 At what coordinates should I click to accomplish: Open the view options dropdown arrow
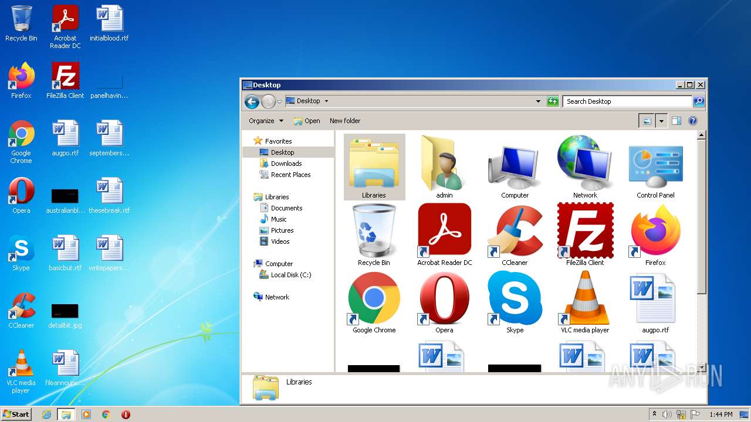[x=661, y=121]
